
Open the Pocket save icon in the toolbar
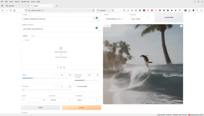tap(124, 10)
